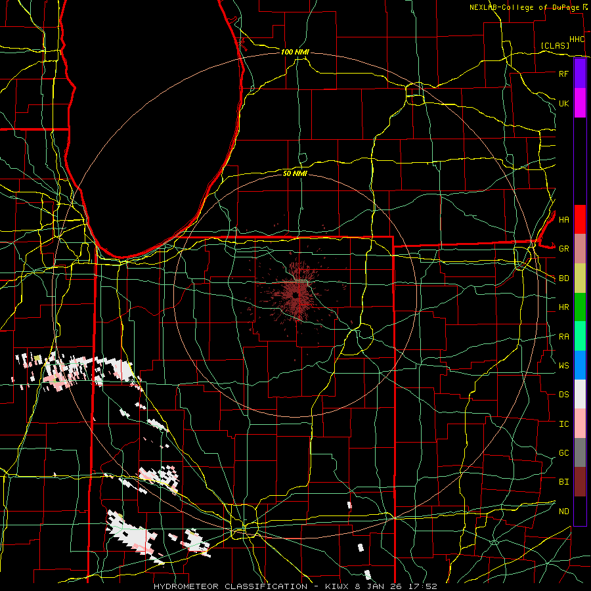
Task: Click the WS blue legend swatch
Action: coord(580,365)
